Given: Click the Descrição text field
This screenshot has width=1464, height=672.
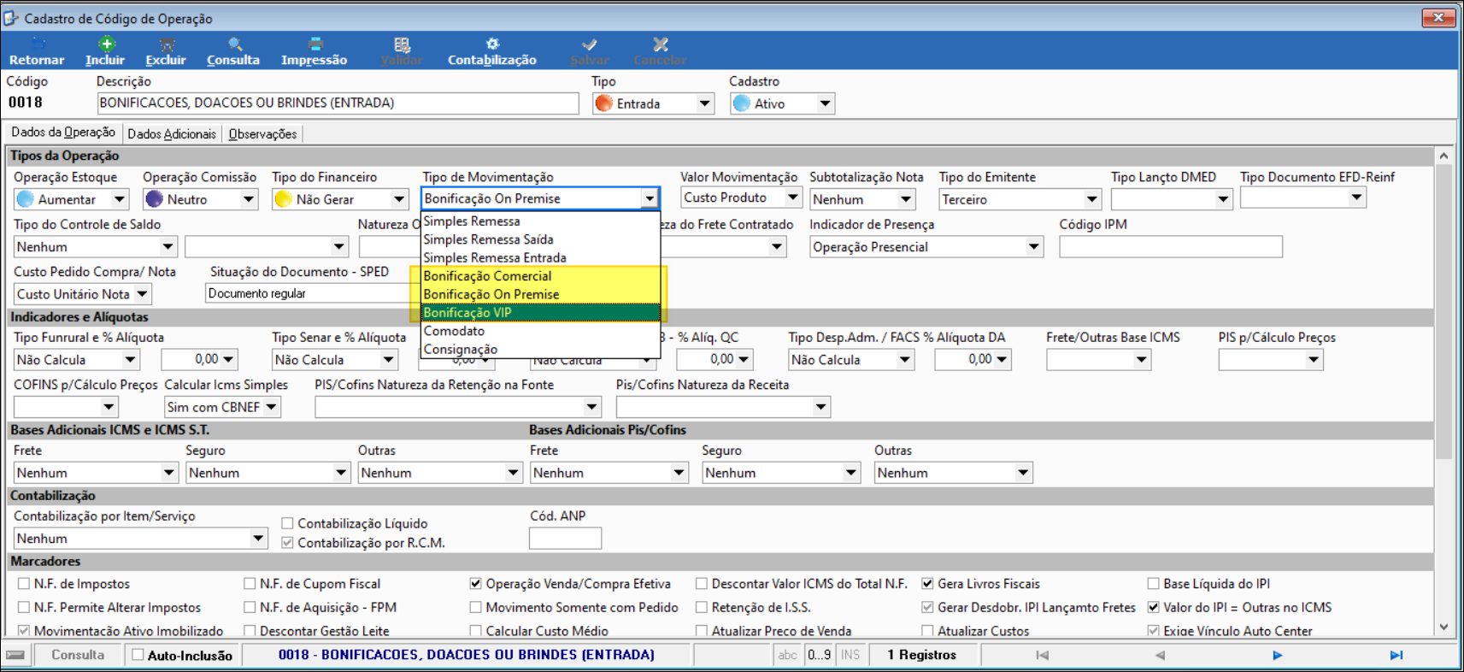Looking at the screenshot, I should pos(338,103).
